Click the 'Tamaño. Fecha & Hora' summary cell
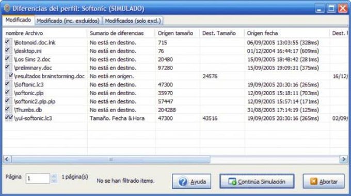 117,118
